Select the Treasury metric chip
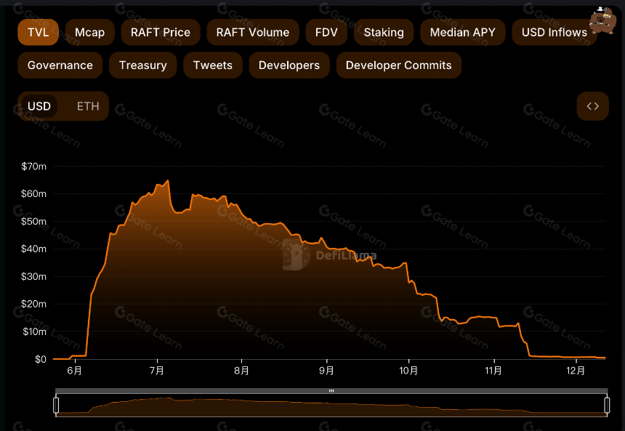Image resolution: width=625 pixels, height=431 pixels. pos(142,65)
